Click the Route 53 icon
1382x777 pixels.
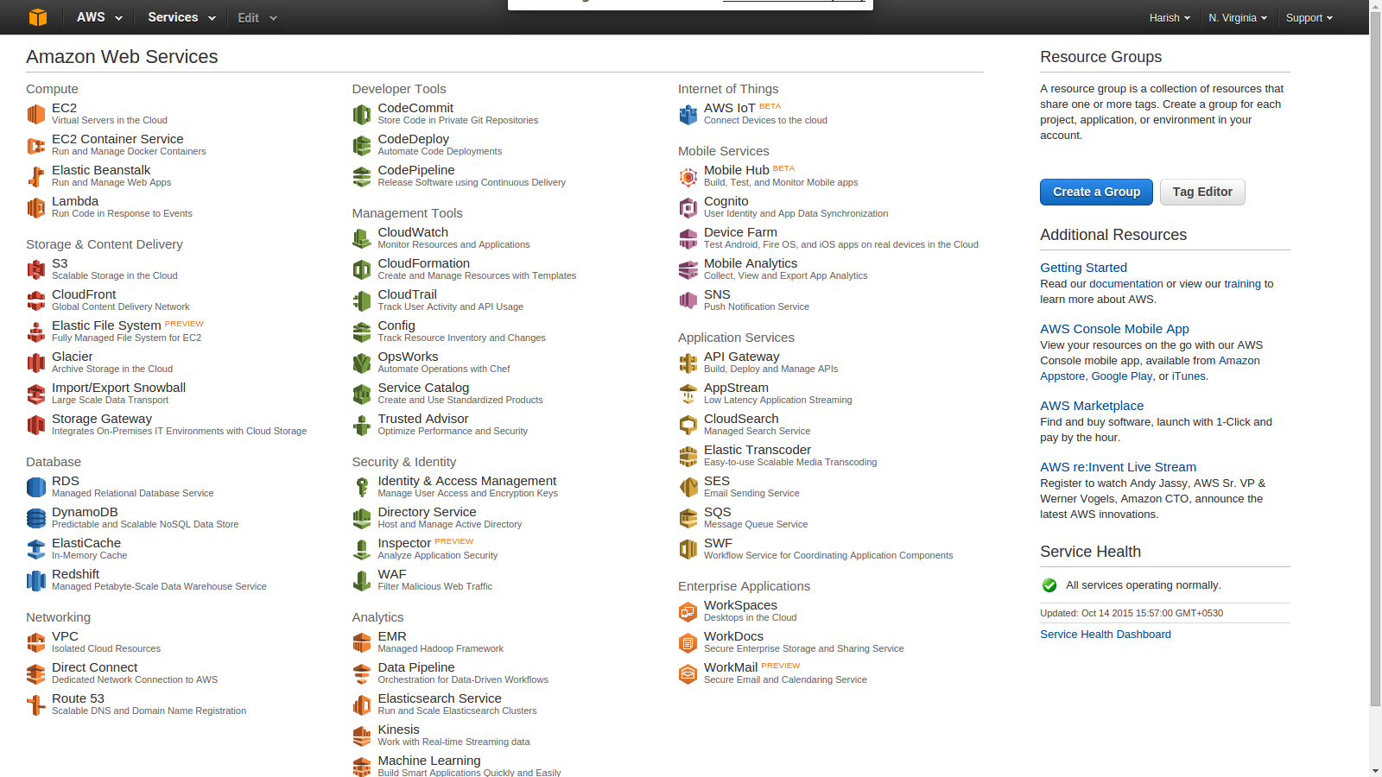[x=36, y=704]
